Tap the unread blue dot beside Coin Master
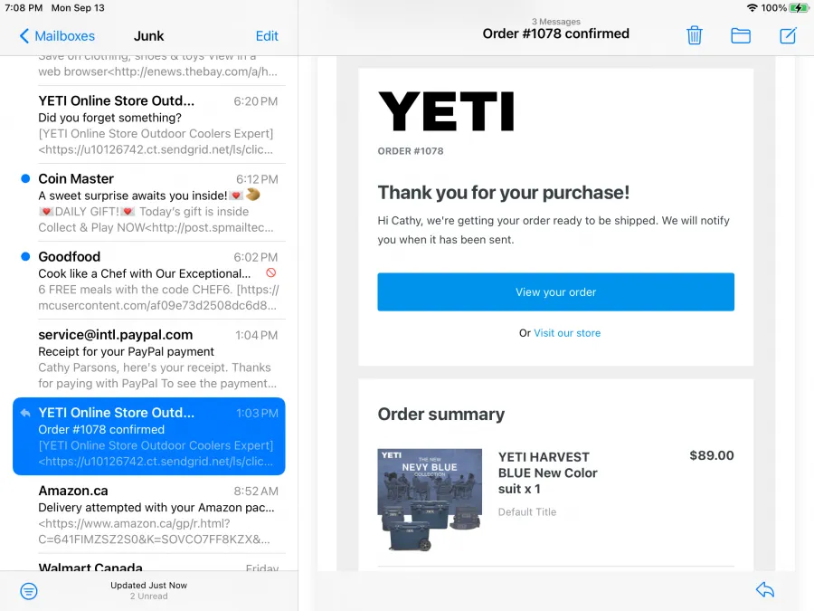The image size is (814, 611). tap(25, 178)
